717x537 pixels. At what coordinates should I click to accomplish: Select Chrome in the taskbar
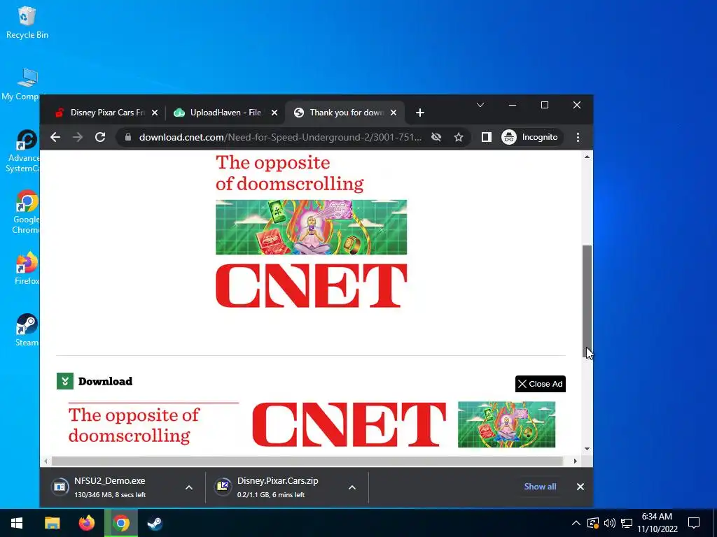tap(121, 523)
